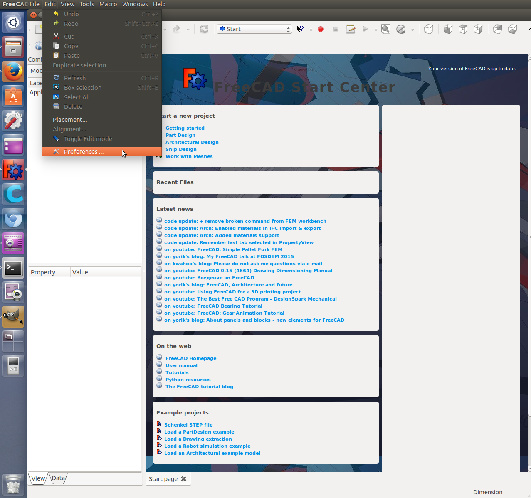531x498 pixels.
Task: Open the FreeCAD Homepage link
Action: click(190, 358)
